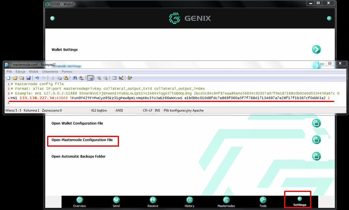This screenshot has height=210, width=349.
Task: Copy selection using Notepad2 toolbar icon
Action: [59, 78]
